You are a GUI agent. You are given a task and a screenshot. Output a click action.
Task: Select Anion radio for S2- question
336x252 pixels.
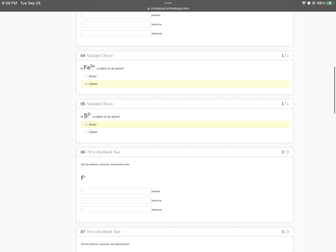pyautogui.click(x=86, y=124)
